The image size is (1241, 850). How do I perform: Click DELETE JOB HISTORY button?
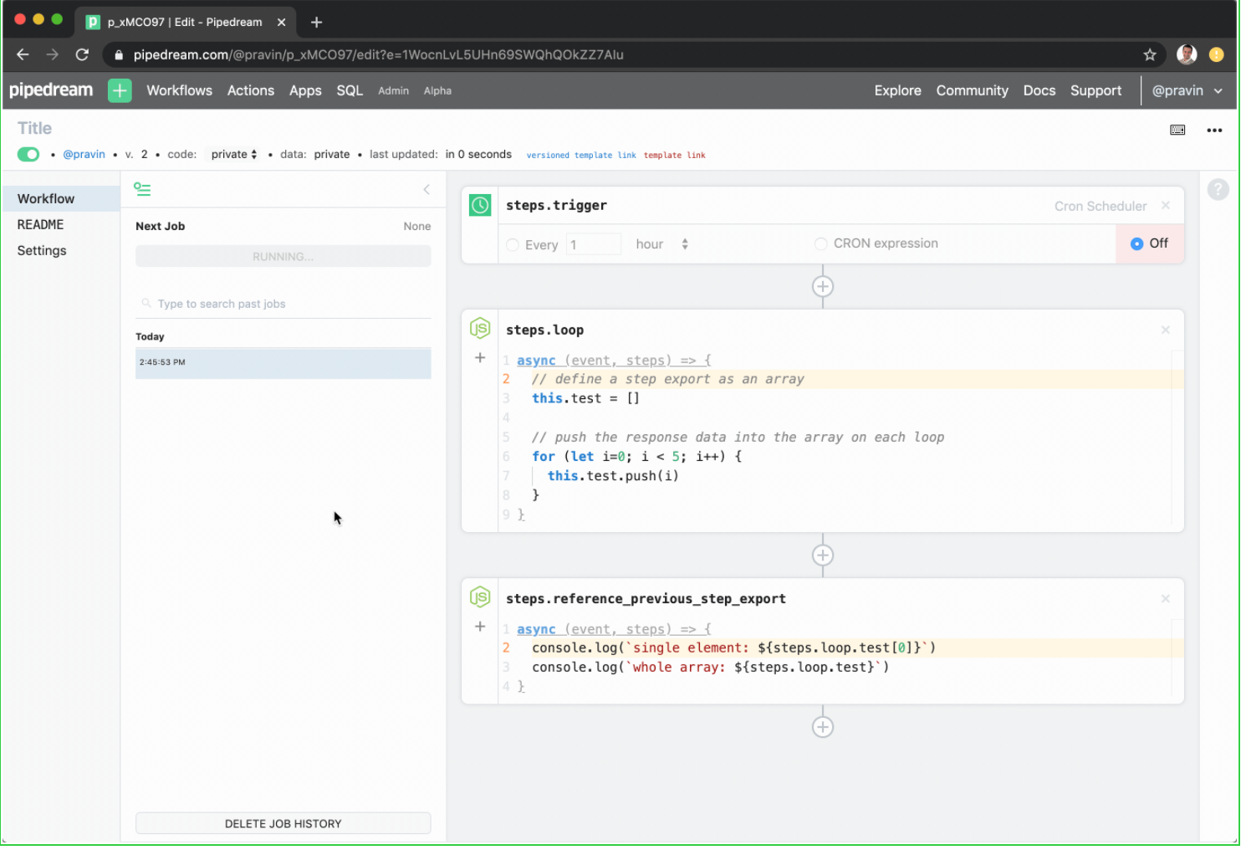click(x=283, y=823)
